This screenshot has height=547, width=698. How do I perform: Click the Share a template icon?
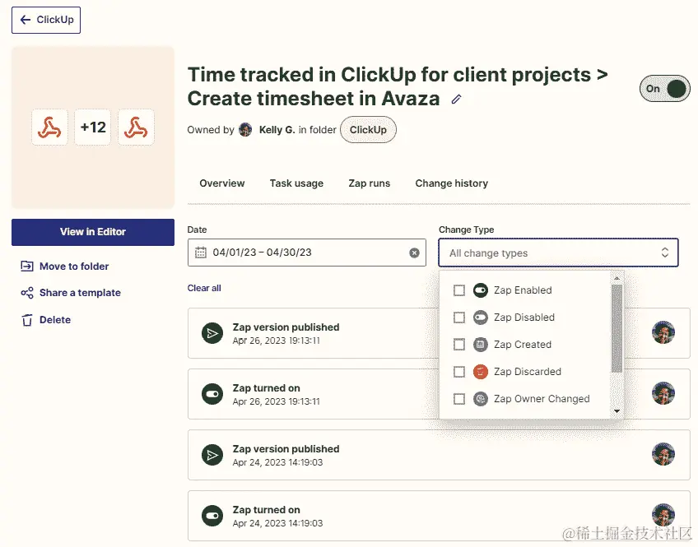coord(26,293)
